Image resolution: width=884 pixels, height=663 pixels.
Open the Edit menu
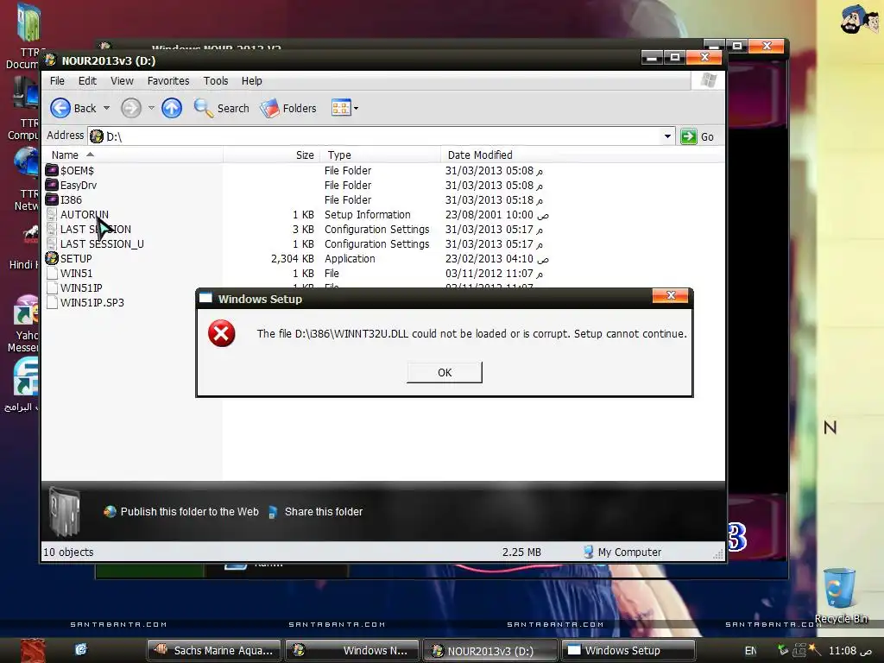87,80
